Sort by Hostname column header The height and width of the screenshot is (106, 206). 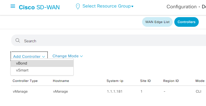(61, 81)
